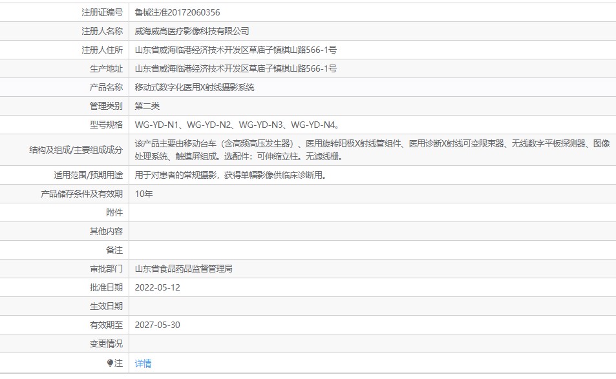This screenshot has width=616, height=379.
Task: Select the model list starting WG-YD-N1
Action: point(237,125)
